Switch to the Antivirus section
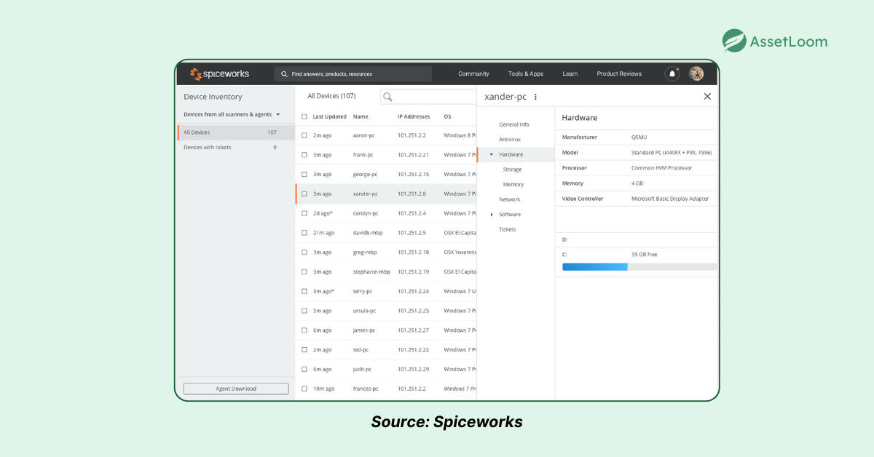This screenshot has height=457, width=874. [x=511, y=139]
